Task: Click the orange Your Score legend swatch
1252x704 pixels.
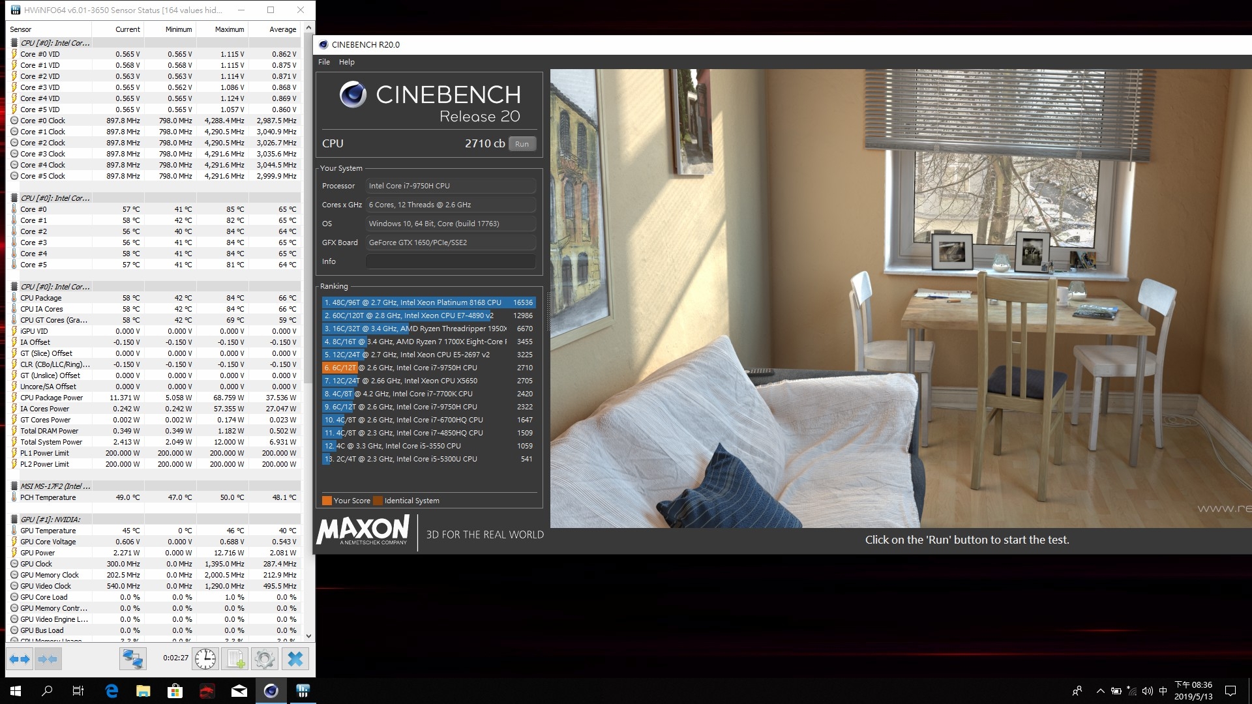Action: (x=327, y=501)
